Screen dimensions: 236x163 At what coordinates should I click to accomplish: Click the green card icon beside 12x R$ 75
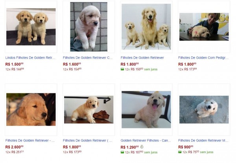tap(180, 152)
